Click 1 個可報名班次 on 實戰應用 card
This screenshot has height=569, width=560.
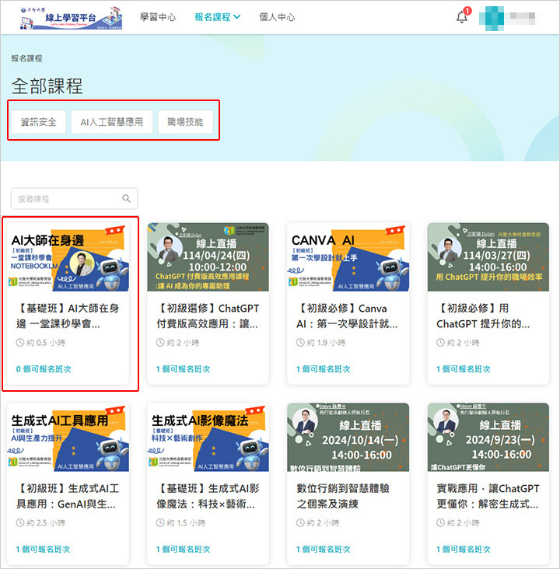(464, 550)
